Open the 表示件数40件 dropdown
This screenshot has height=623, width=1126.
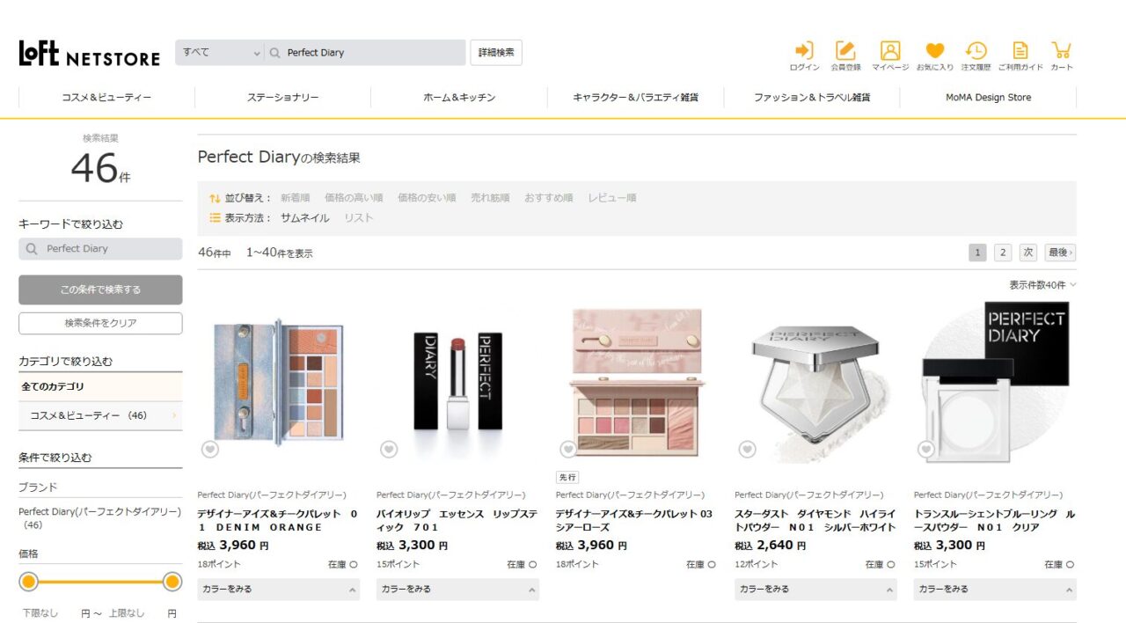tap(1042, 285)
